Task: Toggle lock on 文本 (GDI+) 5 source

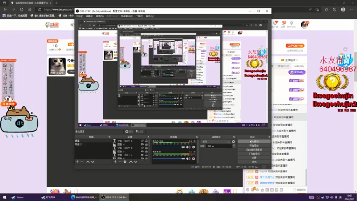Action: tap(146, 148)
